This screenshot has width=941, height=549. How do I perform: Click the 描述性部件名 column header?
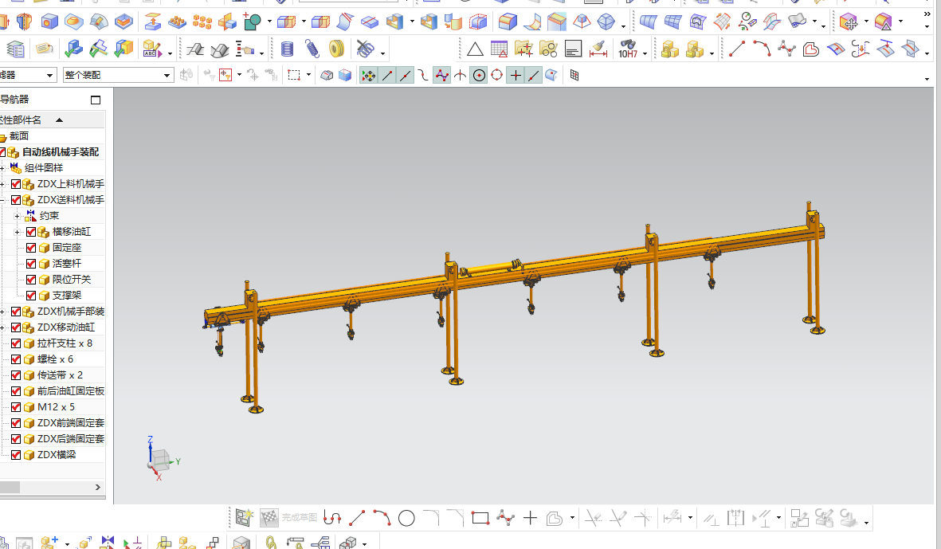tap(24, 120)
